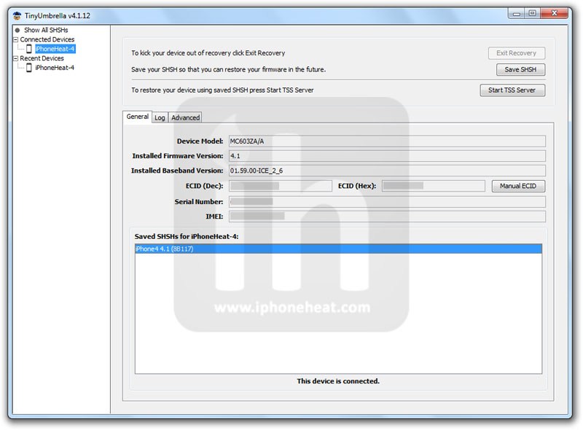This screenshot has height=430, width=583.
Task: Click the Exit Recovery button
Action: [x=517, y=53]
